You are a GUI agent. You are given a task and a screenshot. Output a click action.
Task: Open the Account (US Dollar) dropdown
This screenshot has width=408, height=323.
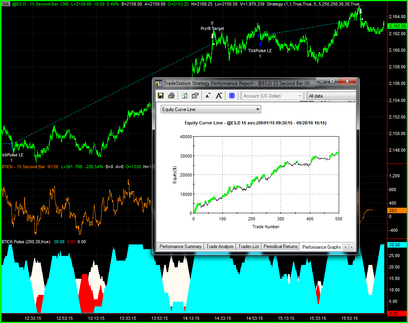click(x=272, y=96)
